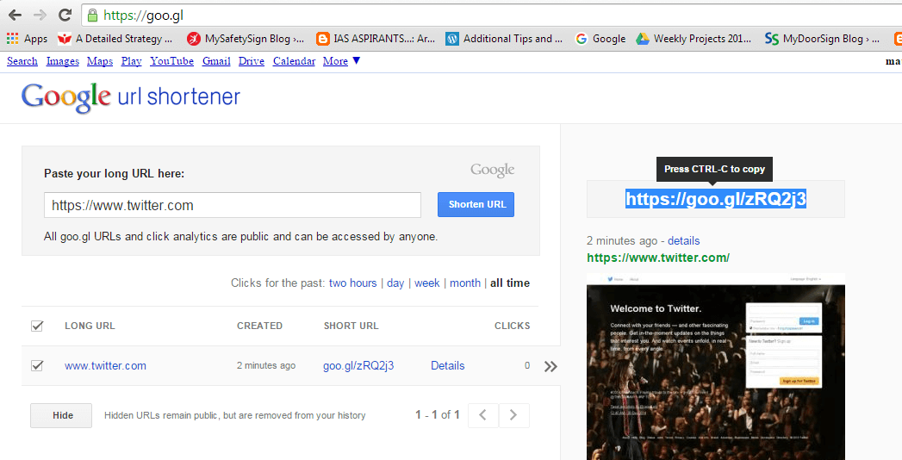The image size is (902, 460).
Task: Click the Hide button
Action: [61, 415]
